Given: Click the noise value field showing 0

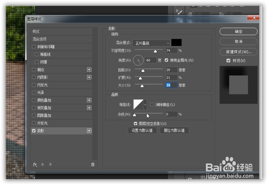Looking at the screenshot, I should [x=172, y=114].
